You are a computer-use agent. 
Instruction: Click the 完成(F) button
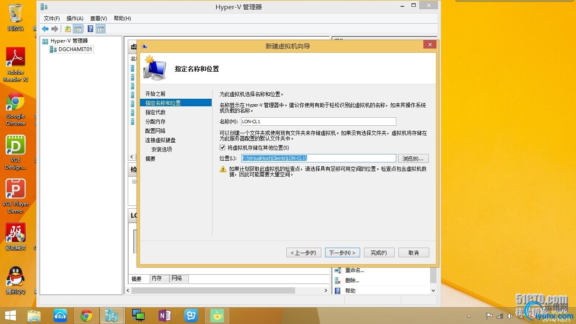pyautogui.click(x=379, y=253)
